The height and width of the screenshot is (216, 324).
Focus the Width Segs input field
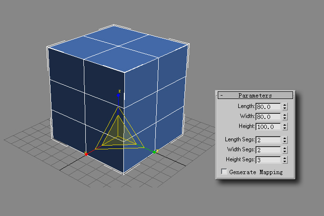click(x=268, y=150)
